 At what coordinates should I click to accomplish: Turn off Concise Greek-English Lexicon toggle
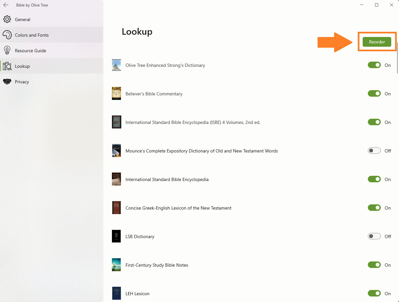click(374, 208)
